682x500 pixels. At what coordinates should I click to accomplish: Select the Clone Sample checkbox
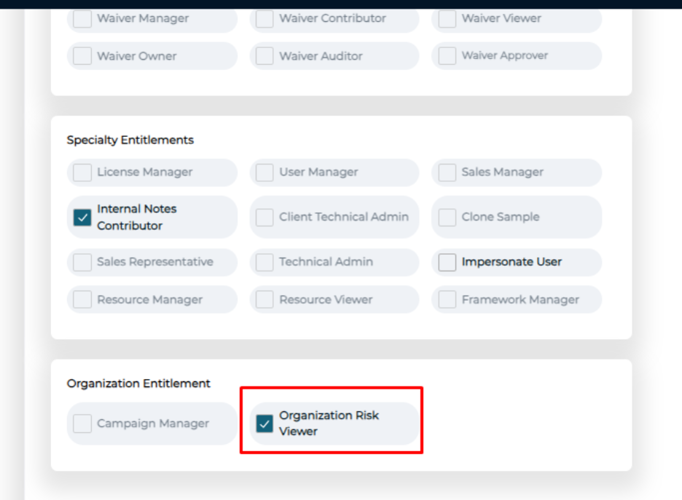click(447, 217)
